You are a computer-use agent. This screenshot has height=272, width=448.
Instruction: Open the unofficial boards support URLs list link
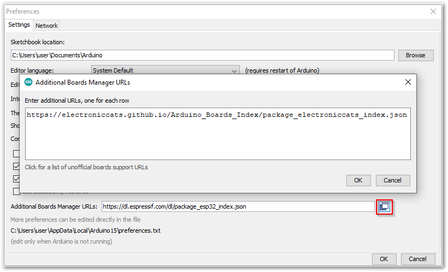tap(86, 167)
